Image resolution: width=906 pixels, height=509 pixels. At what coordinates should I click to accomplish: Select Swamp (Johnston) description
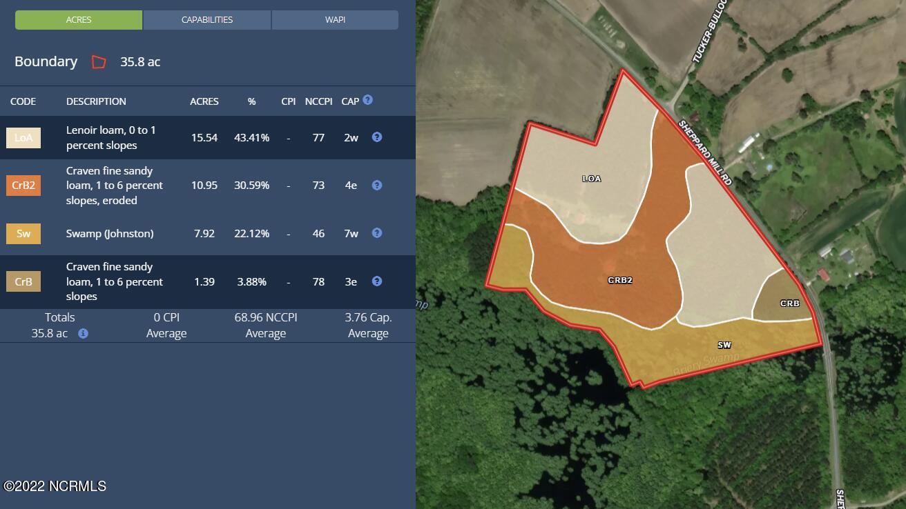(x=110, y=233)
